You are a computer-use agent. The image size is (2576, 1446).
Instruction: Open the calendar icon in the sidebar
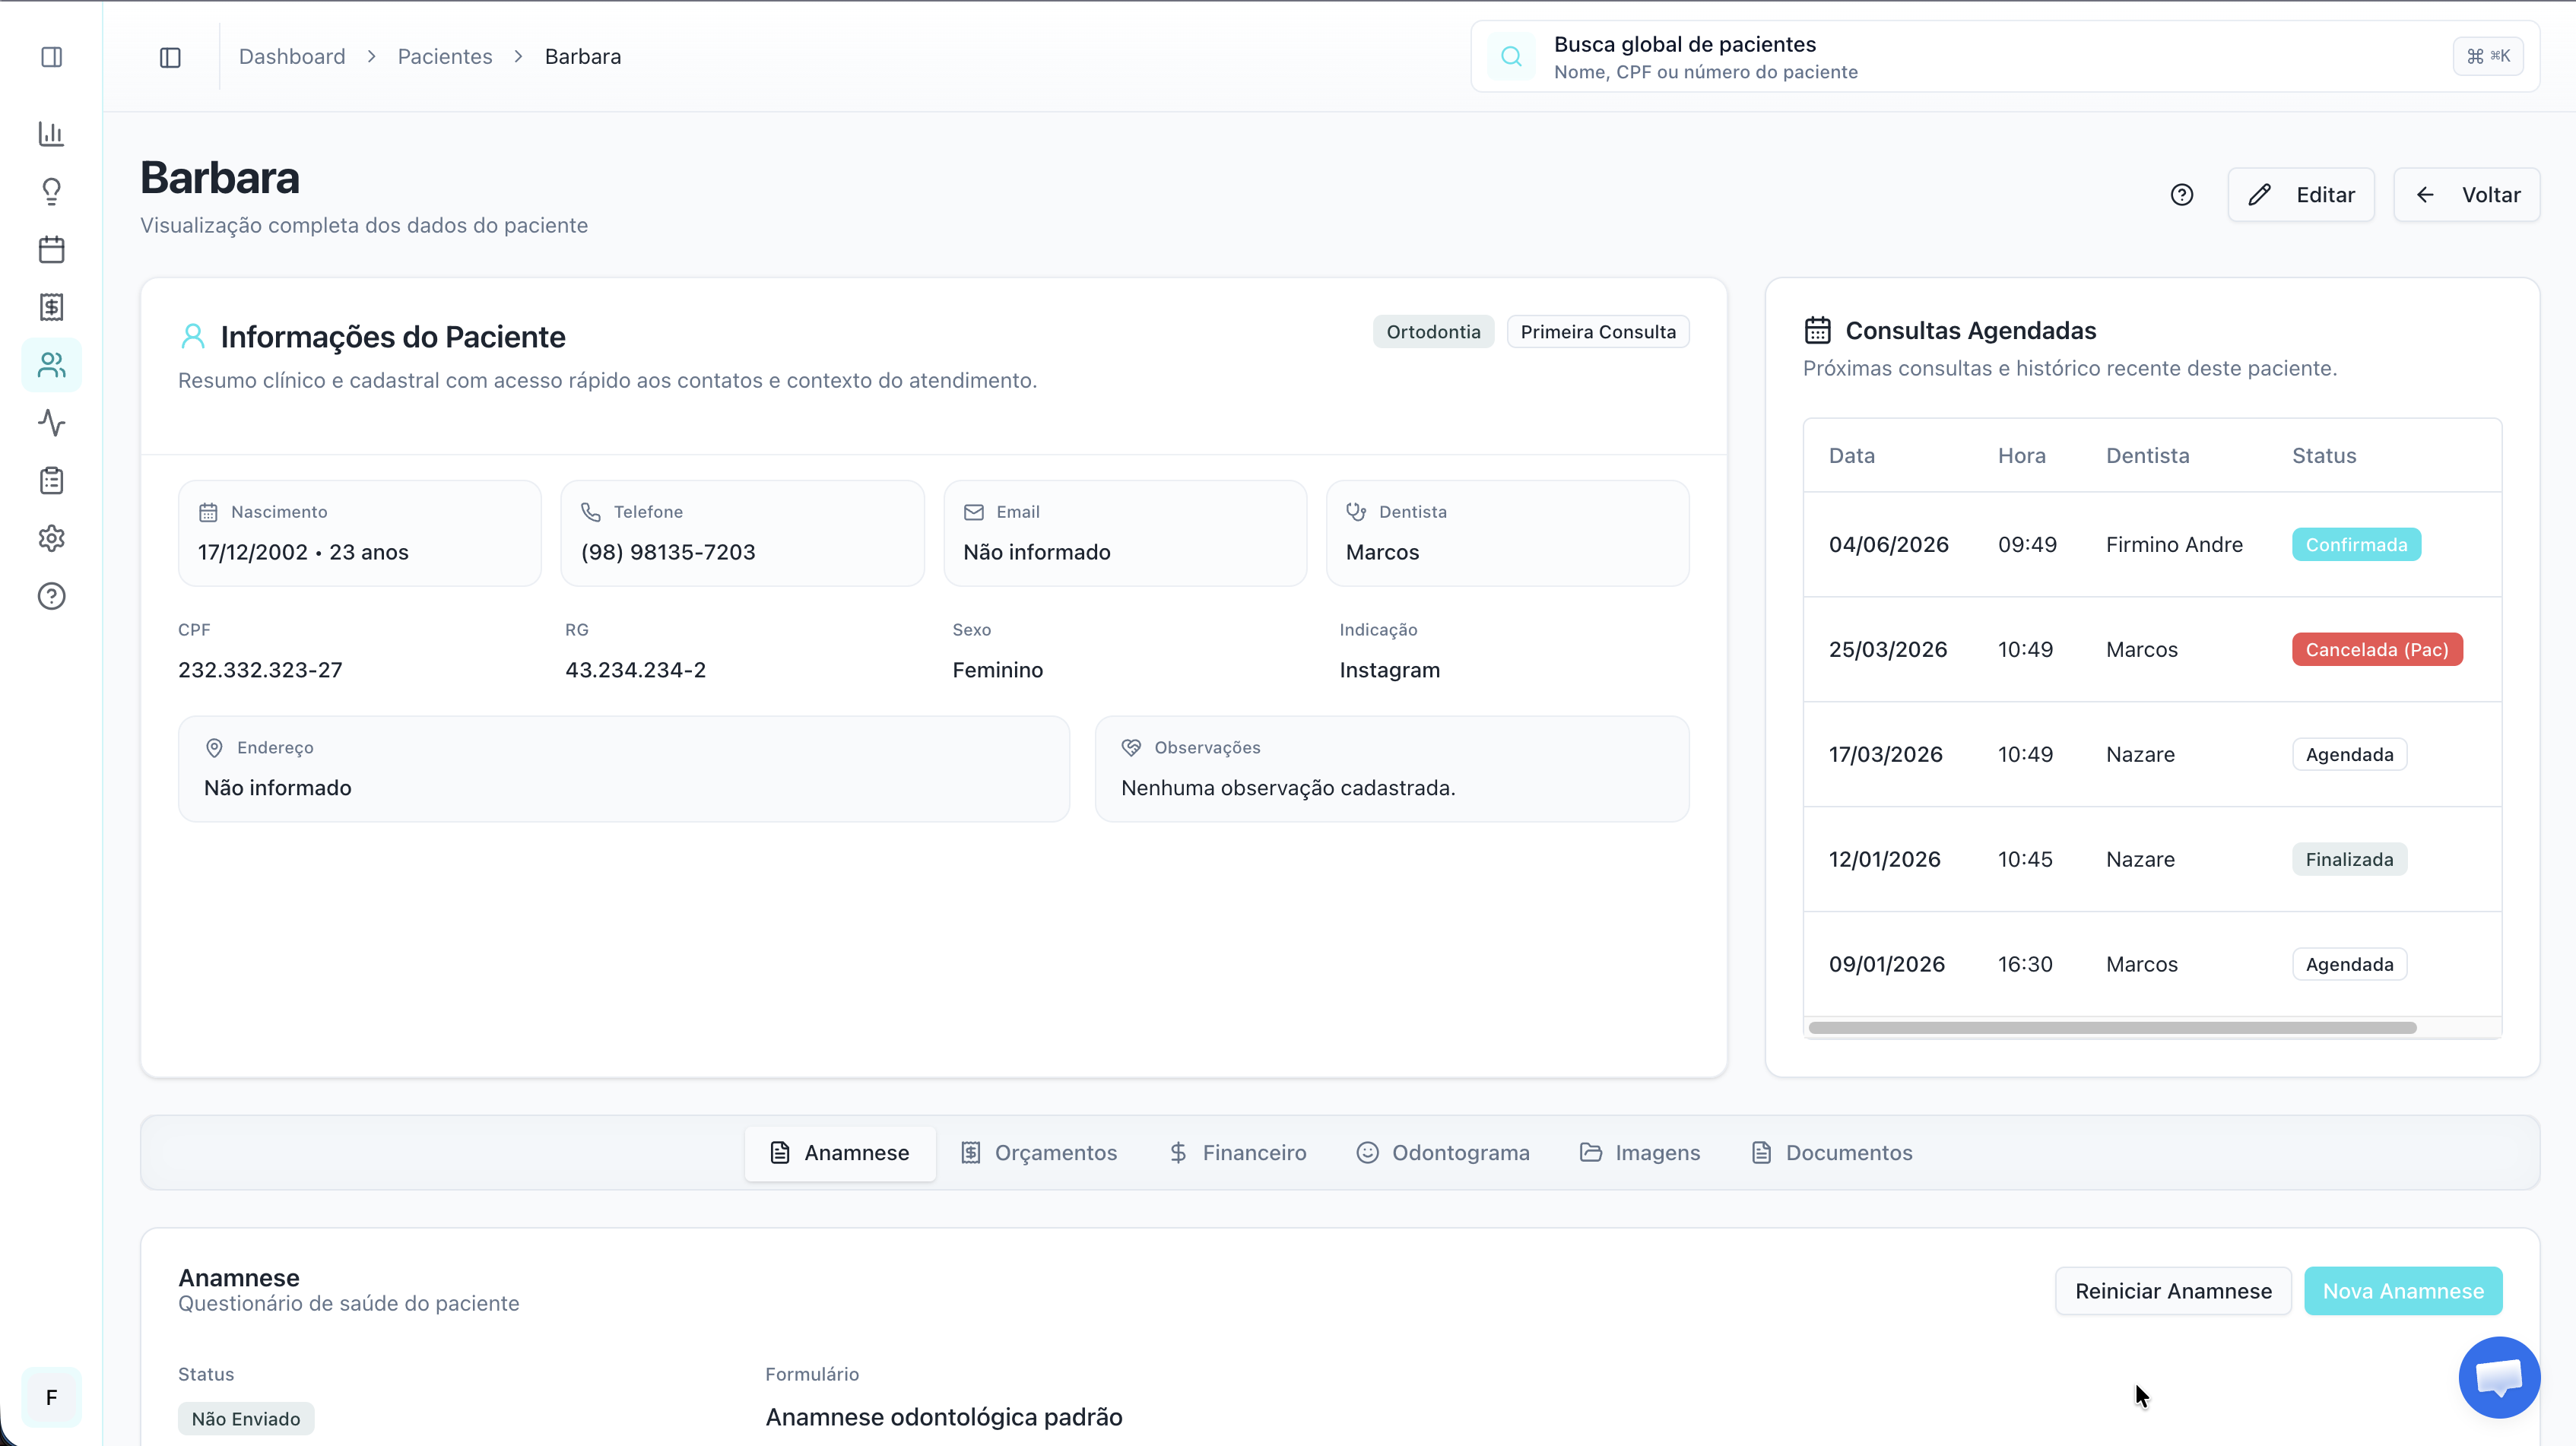pos(51,249)
